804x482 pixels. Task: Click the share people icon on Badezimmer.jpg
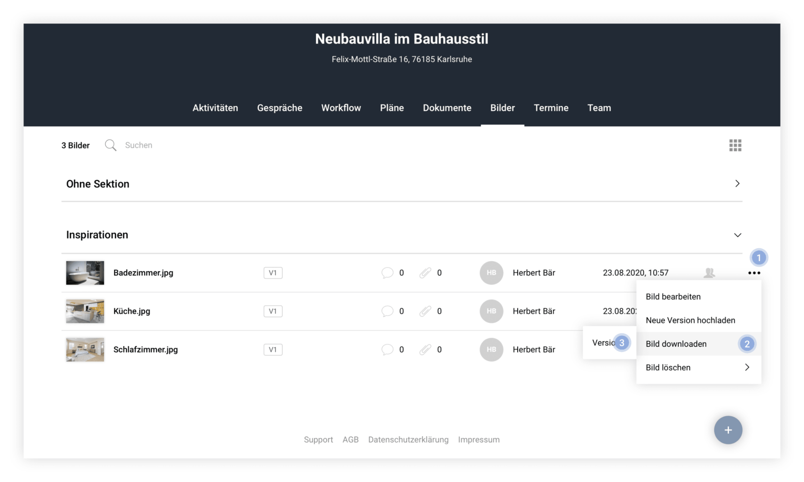pos(709,273)
